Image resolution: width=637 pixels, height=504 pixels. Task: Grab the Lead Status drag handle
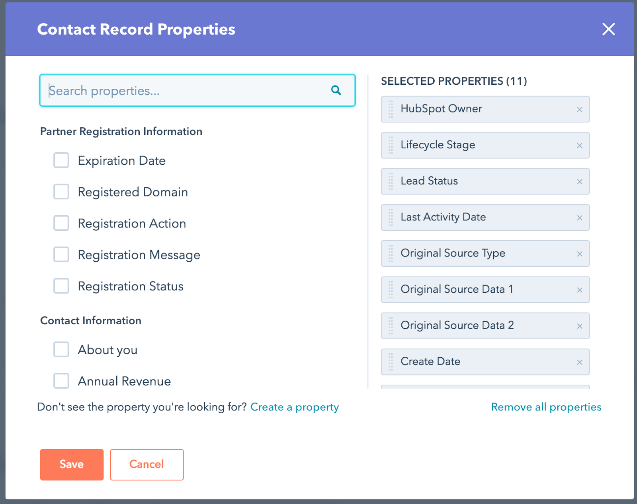tap(391, 181)
